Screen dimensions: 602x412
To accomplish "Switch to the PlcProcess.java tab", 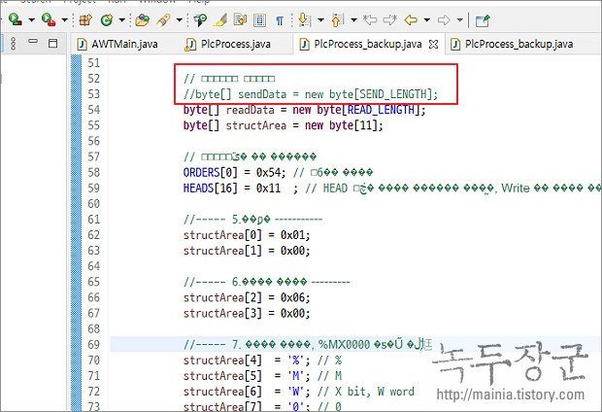I will 228,44.
